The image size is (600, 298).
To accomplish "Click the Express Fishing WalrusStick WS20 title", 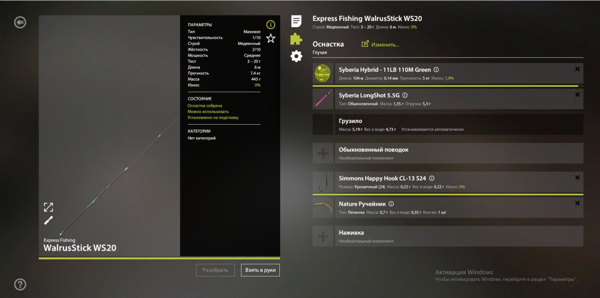I will pyautogui.click(x=367, y=19).
